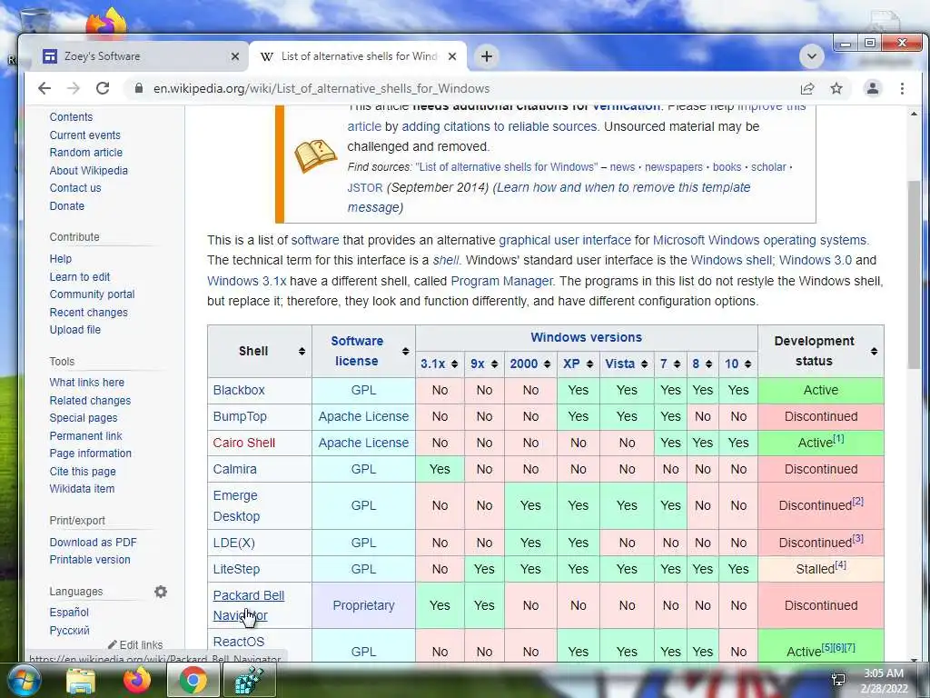Sort by the 2000 column
The width and height of the screenshot is (930, 698).
coord(547,364)
